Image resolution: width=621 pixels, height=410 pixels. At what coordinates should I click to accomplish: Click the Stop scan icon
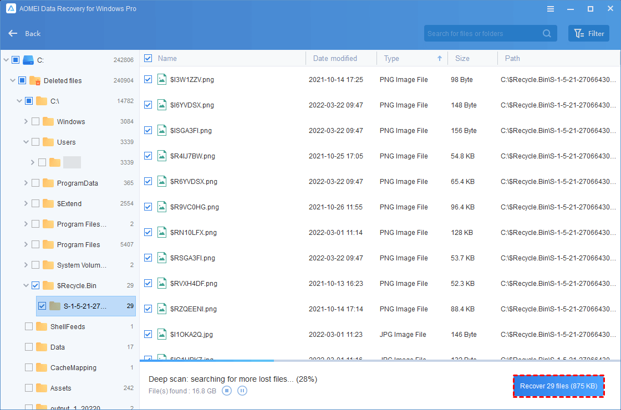227,391
